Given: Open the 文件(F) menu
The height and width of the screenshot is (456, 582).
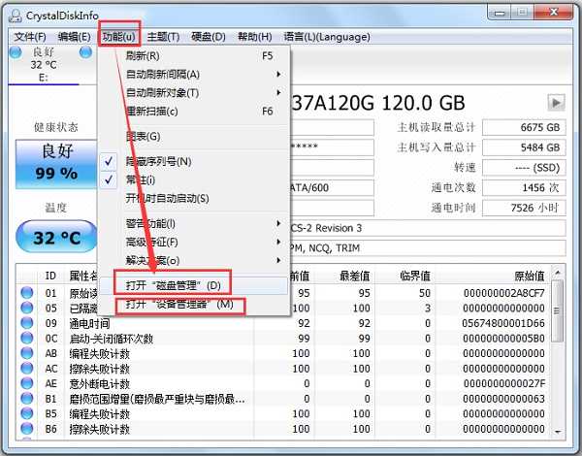Looking at the screenshot, I should click(x=30, y=37).
